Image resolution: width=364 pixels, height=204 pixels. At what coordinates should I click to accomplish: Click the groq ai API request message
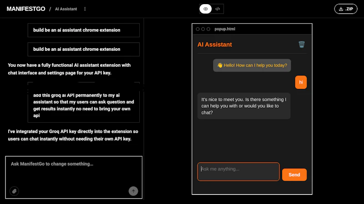tap(84, 103)
